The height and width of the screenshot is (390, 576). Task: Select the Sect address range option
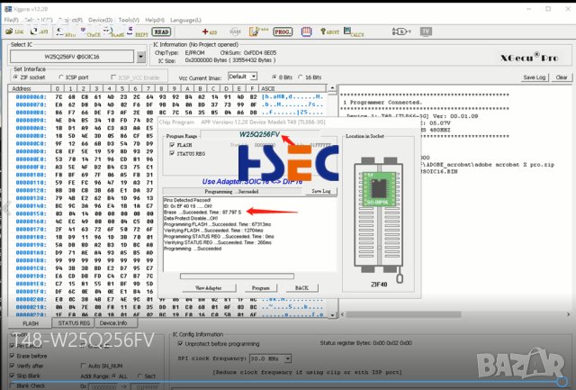pos(140,376)
